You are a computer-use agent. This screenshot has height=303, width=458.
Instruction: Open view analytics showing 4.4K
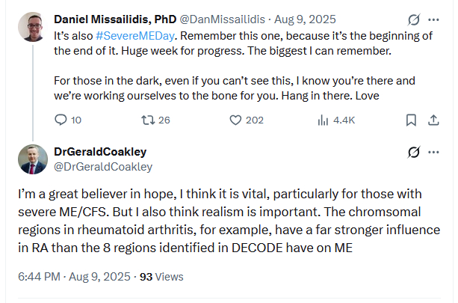coord(324,120)
